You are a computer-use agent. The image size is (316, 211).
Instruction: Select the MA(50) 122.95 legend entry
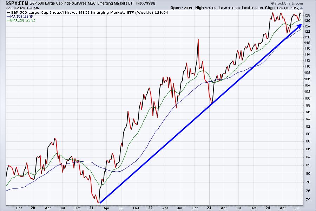point(20,17)
